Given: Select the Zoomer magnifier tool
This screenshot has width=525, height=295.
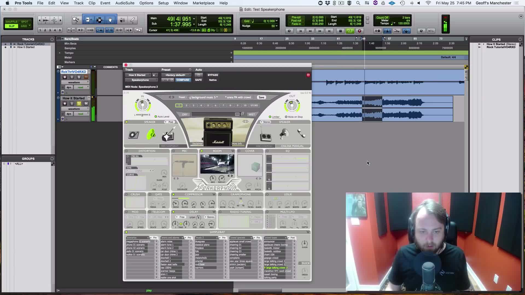Looking at the screenshot, I should pos(76,20).
